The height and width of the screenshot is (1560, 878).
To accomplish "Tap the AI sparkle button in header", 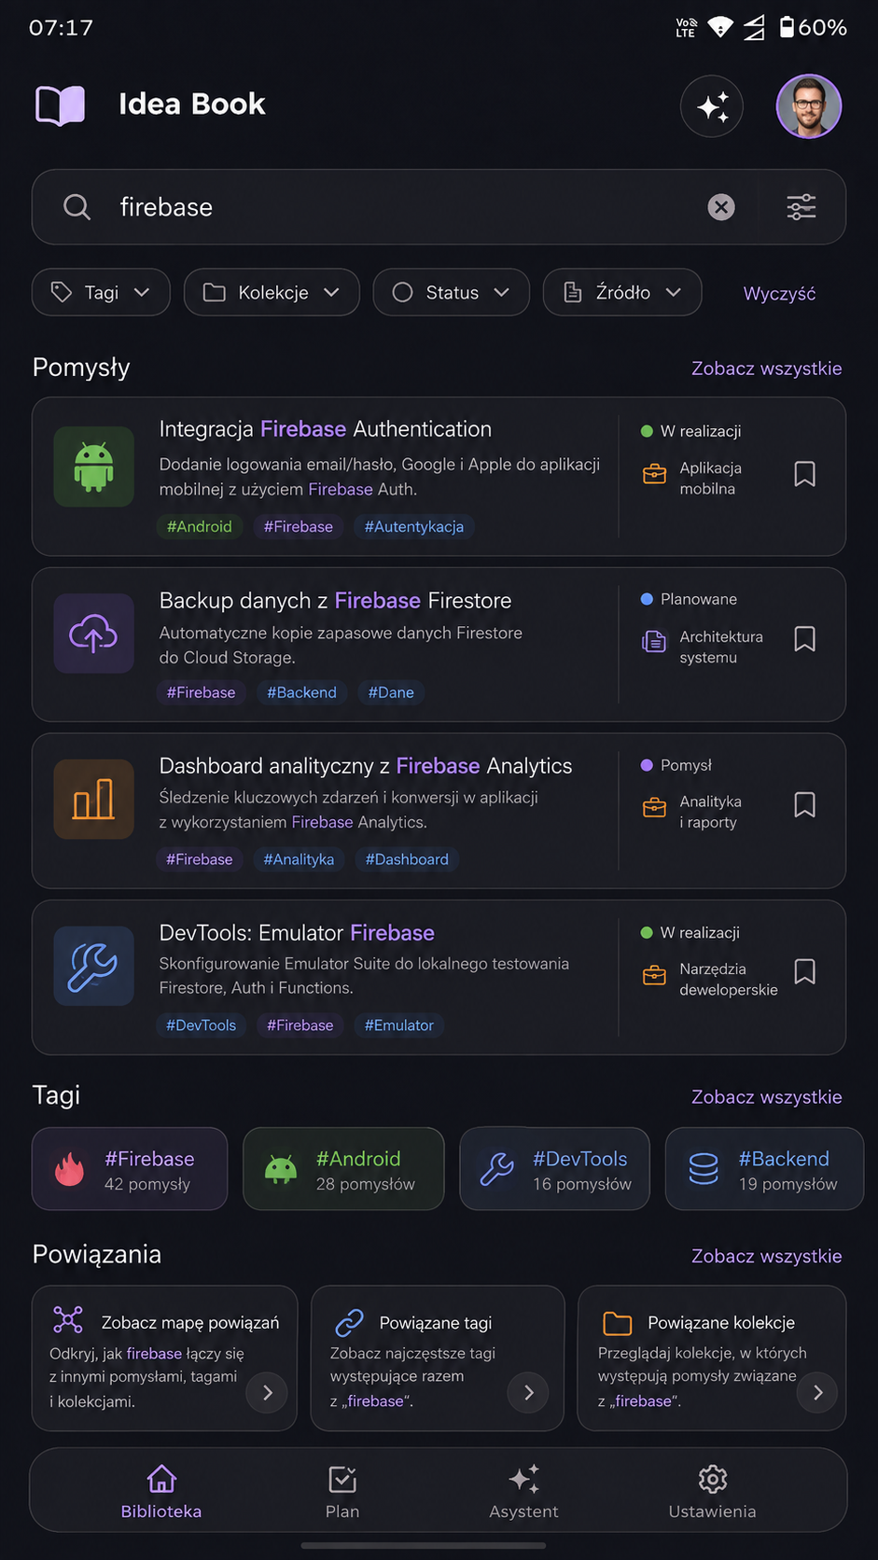I will (712, 106).
